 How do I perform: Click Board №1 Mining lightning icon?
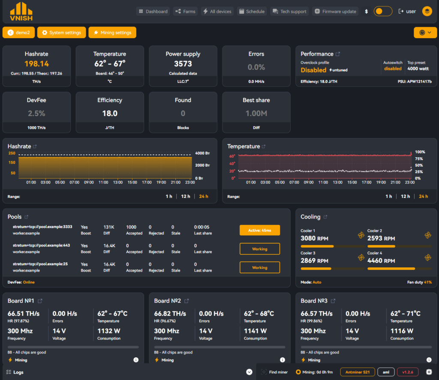10,360
